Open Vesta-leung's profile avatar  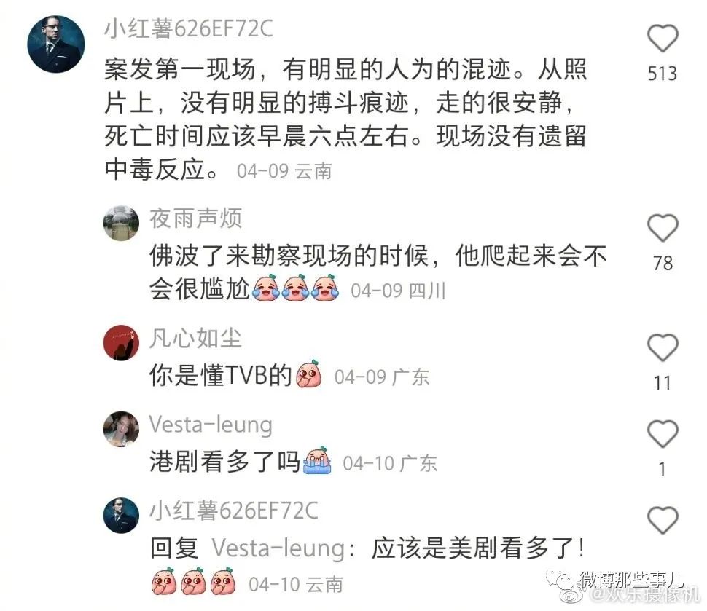pyautogui.click(x=121, y=429)
